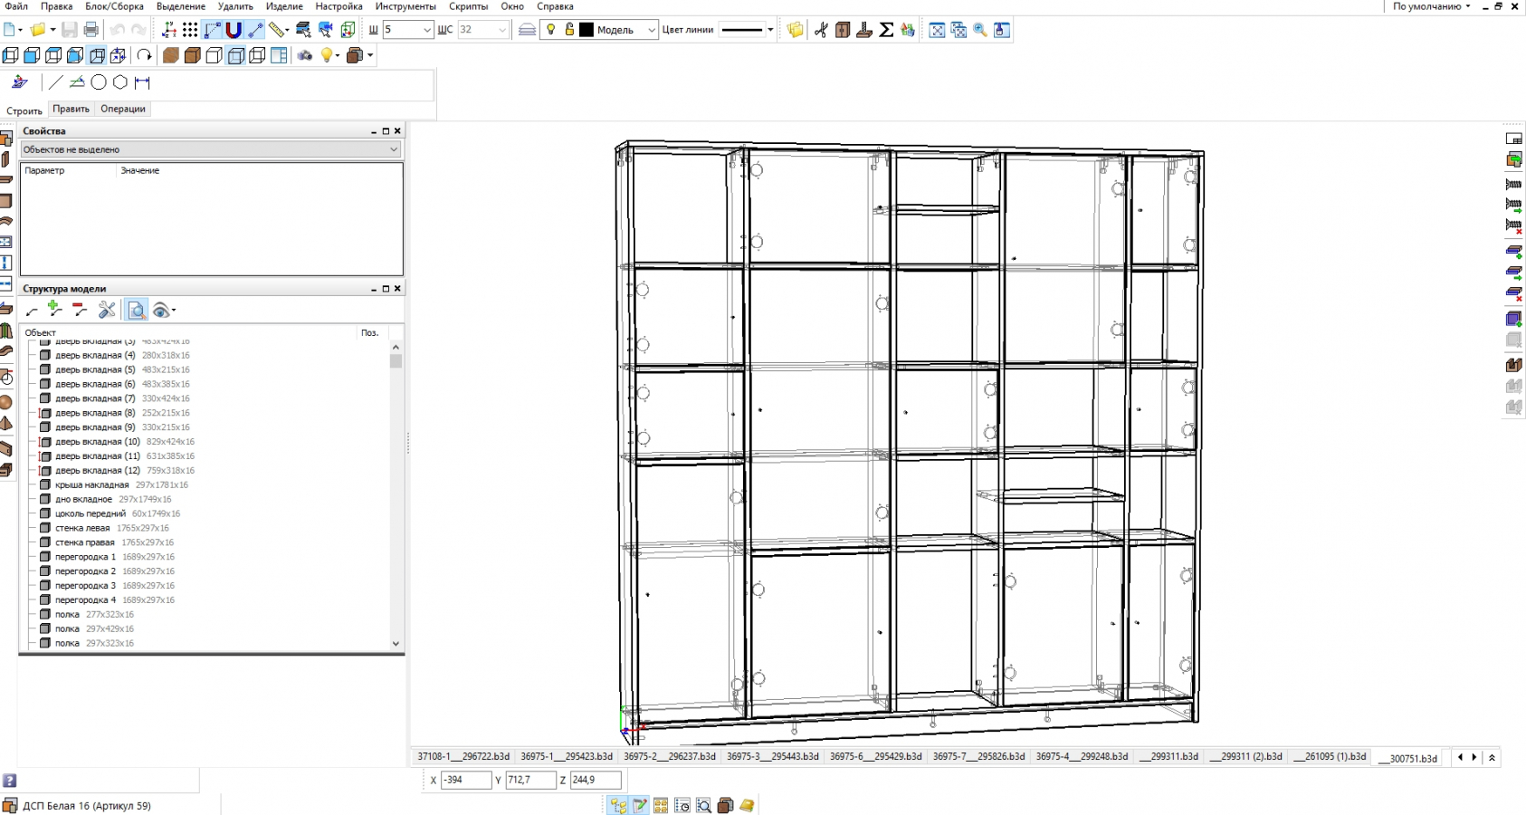
Task: Click the magnet snap icon in toolbar
Action: click(x=234, y=30)
